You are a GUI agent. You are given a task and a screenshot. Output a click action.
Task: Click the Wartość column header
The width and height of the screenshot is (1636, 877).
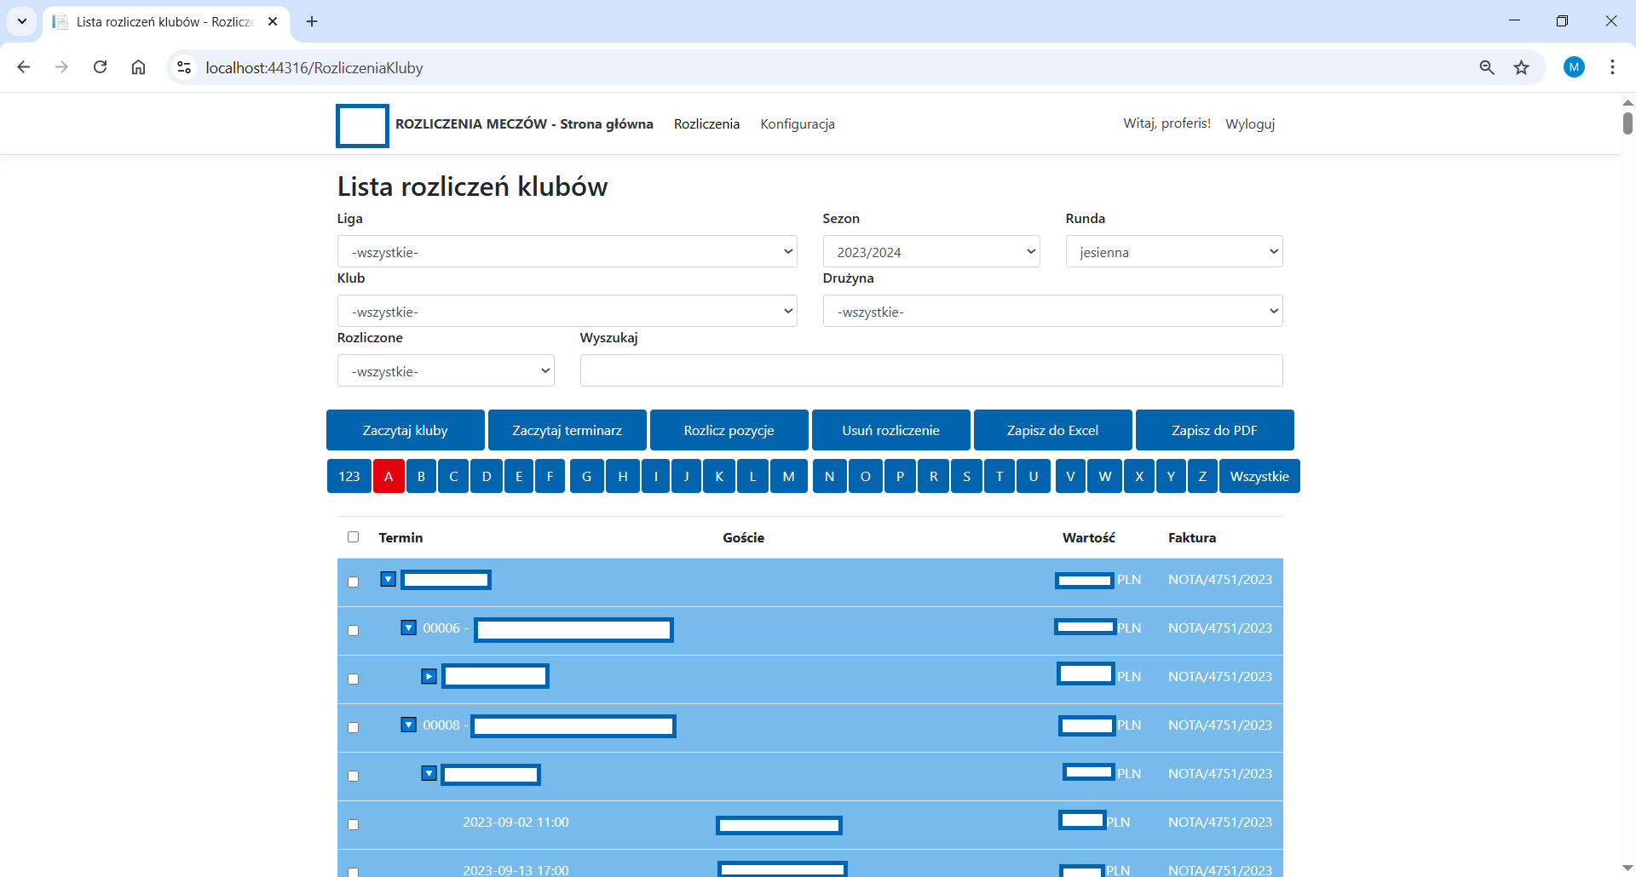[1089, 537]
